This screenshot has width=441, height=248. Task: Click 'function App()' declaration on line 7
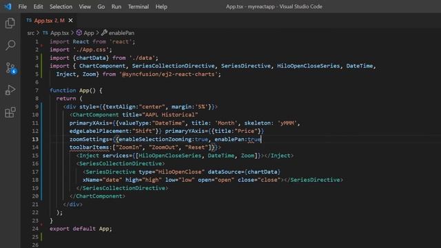click(x=72, y=90)
